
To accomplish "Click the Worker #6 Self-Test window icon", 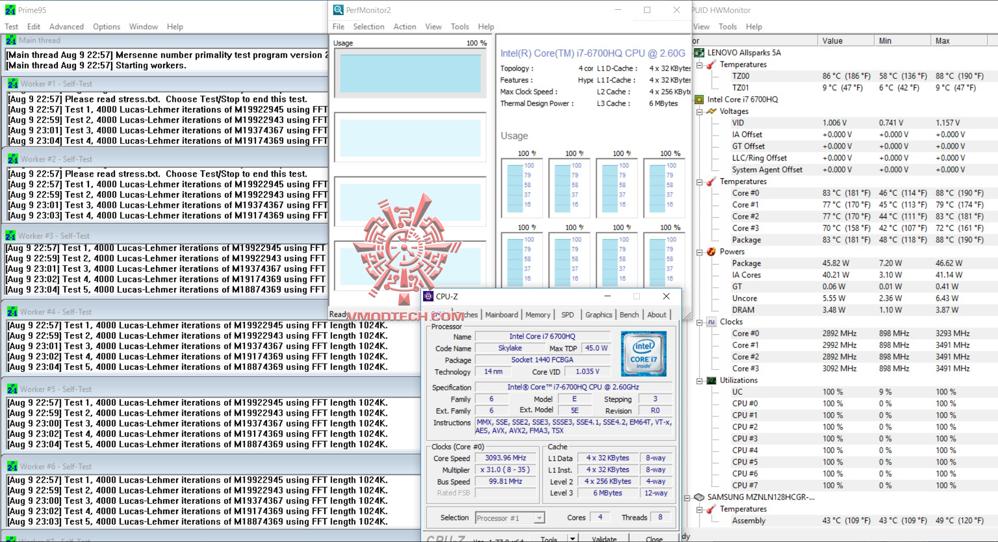I will point(12,467).
